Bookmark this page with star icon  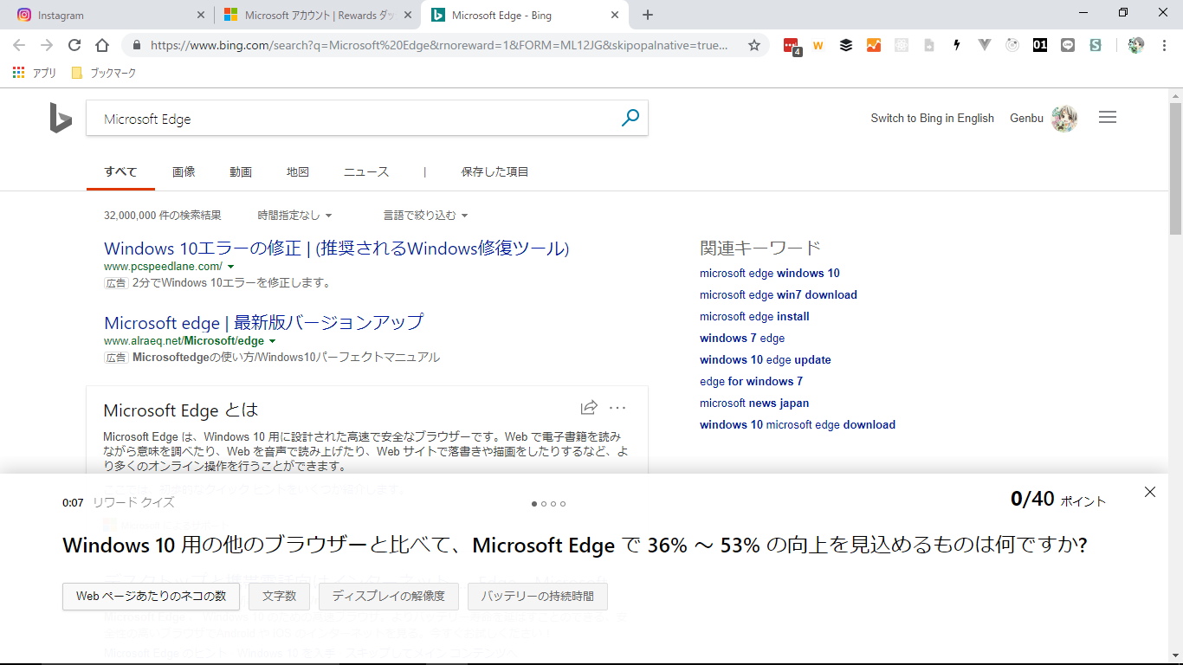pyautogui.click(x=753, y=45)
